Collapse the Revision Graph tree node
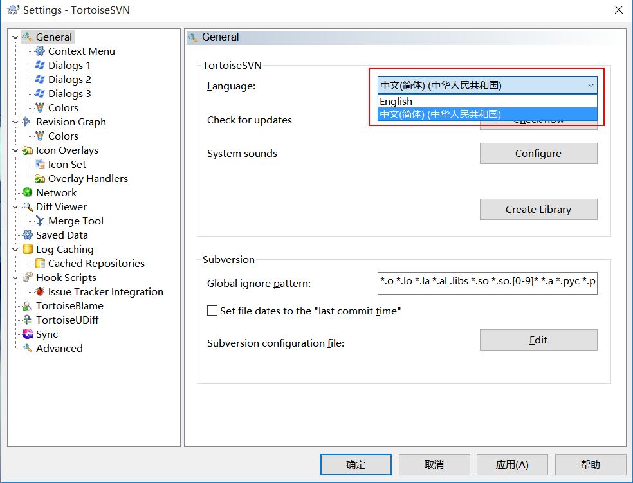This screenshot has width=633, height=483. tap(15, 122)
